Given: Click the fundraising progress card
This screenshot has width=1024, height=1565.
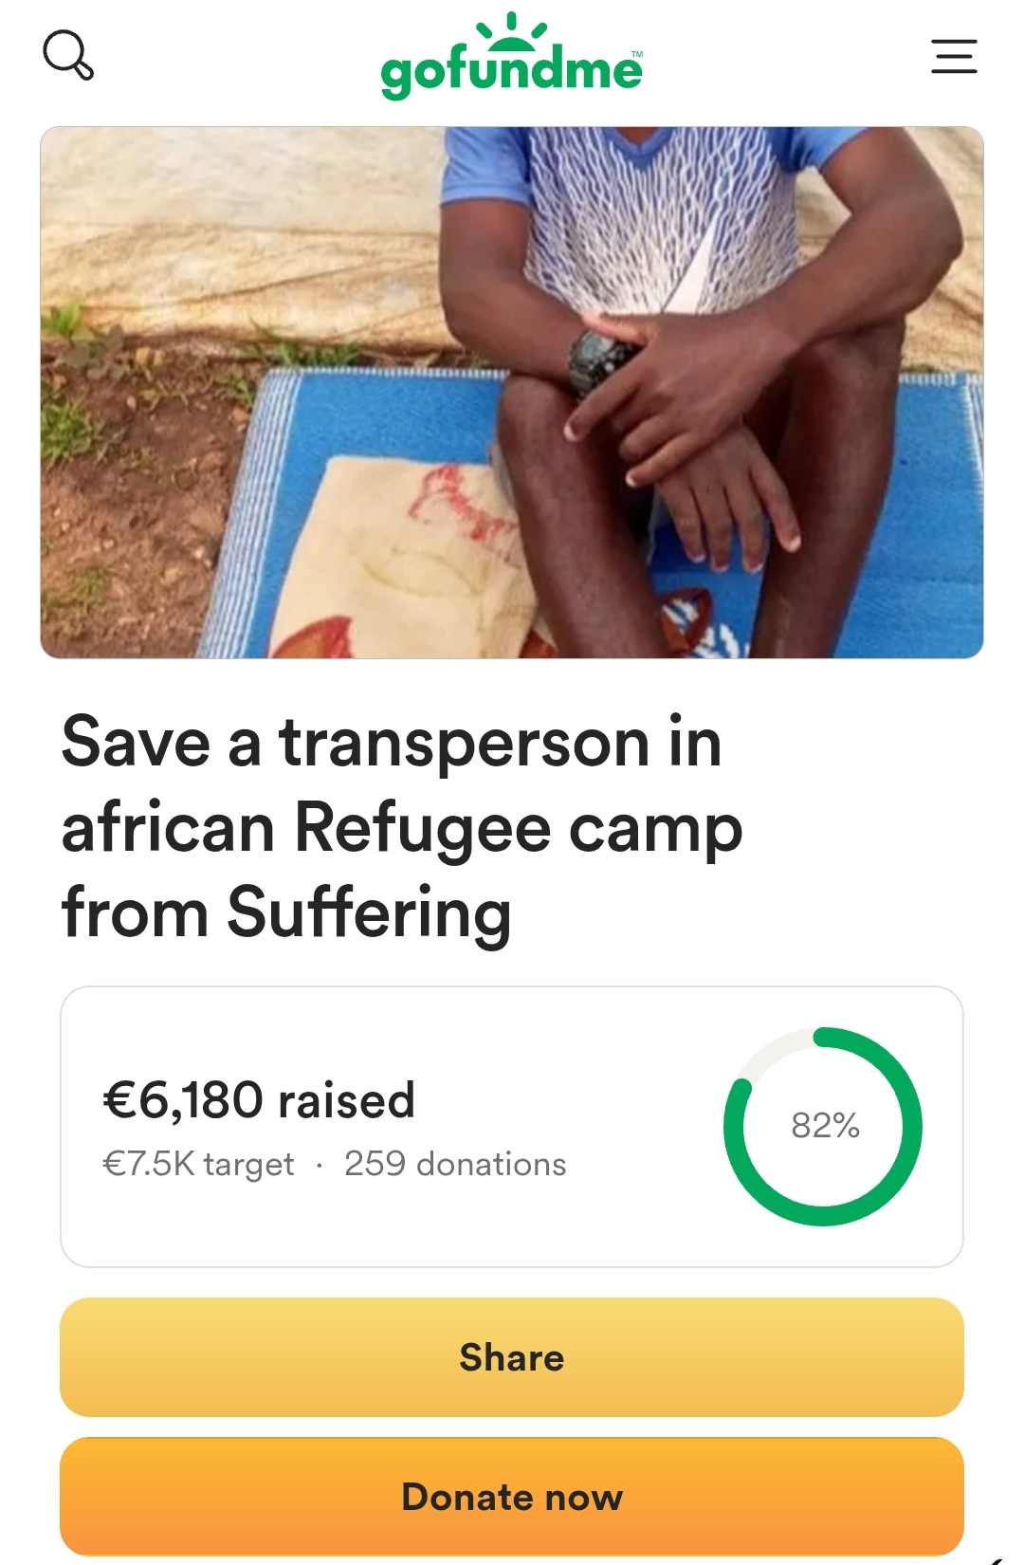Looking at the screenshot, I should 512,1127.
